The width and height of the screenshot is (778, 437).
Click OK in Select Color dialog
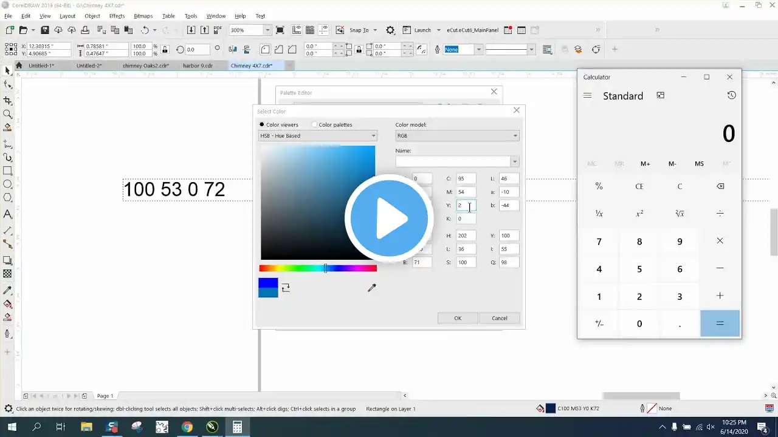coord(458,318)
